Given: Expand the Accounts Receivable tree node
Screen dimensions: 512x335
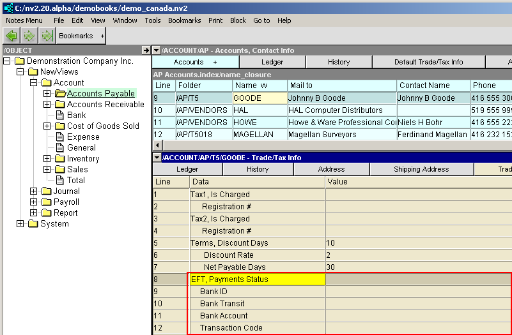Looking at the screenshot, I should click(x=47, y=105).
